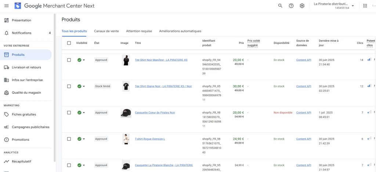Tick checkbox for T-shirt Rogue Oversize L row
This screenshot has width=376, height=172.
69,139
